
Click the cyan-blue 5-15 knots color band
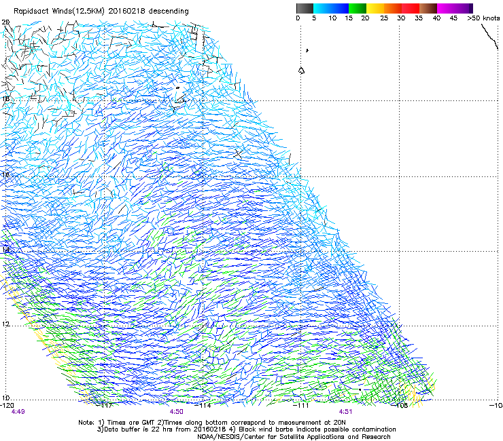click(x=331, y=8)
